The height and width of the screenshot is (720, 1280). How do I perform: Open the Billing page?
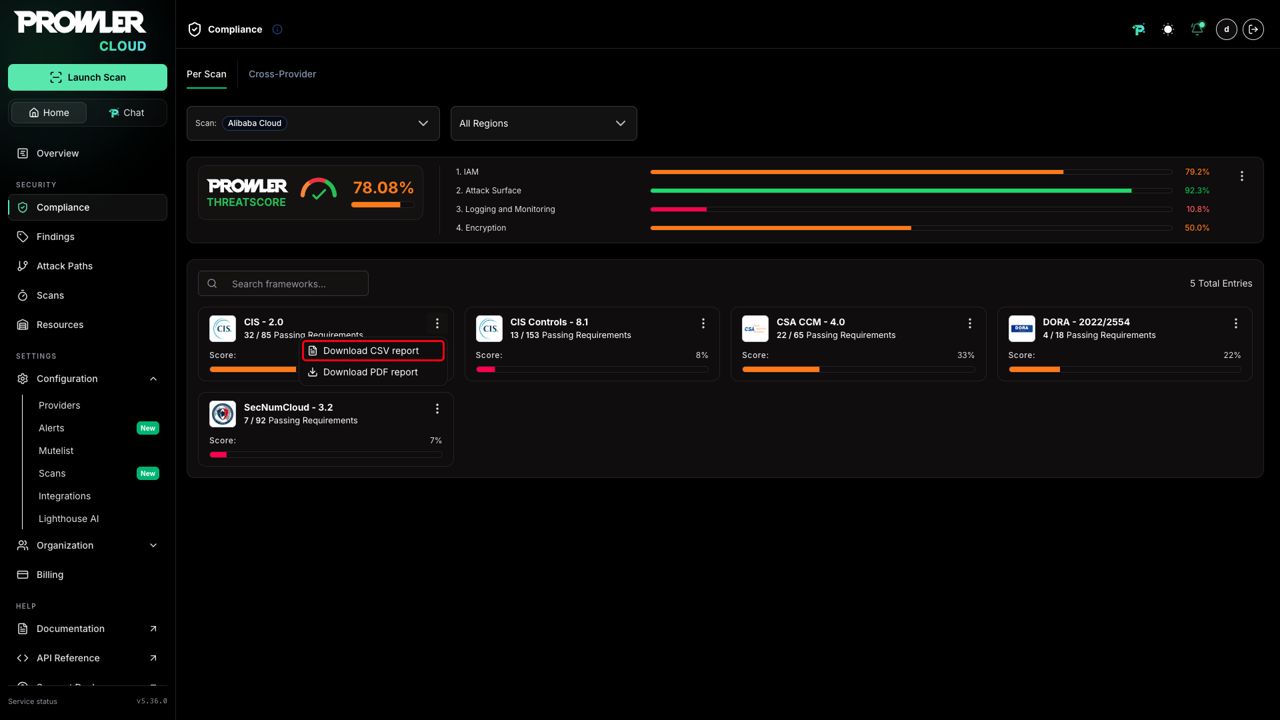pyautogui.click(x=87, y=575)
